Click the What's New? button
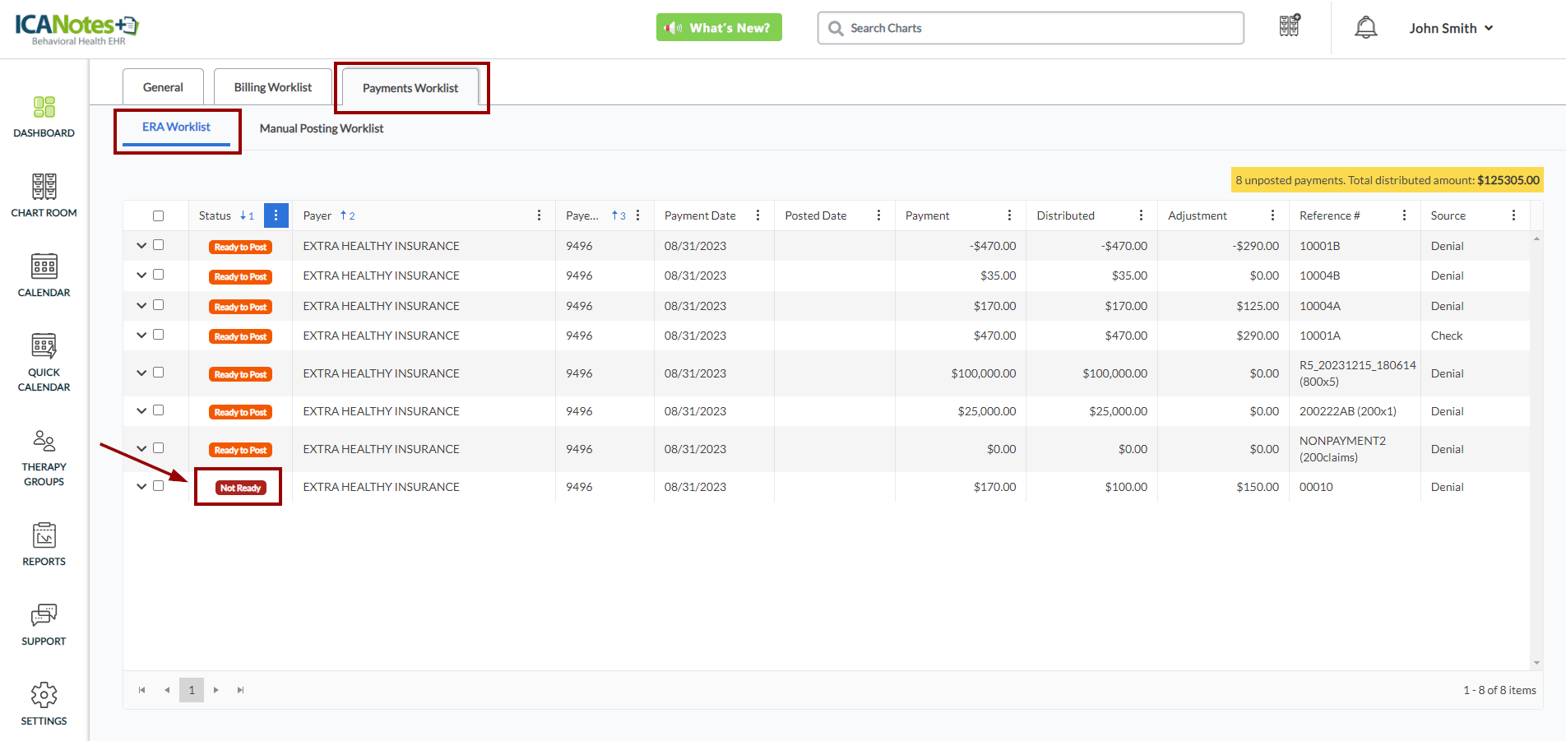The height and width of the screenshot is (741, 1566). click(719, 28)
